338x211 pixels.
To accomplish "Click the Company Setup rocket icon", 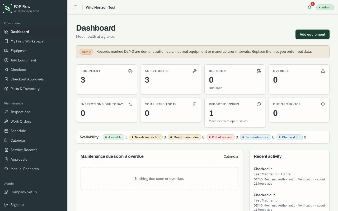I will (x=6, y=192).
